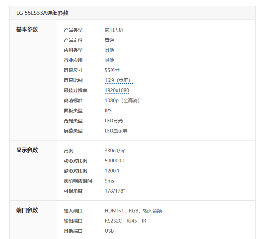Open the 普通 product positioning link
This screenshot has width=265, height=239.
tap(109, 40)
